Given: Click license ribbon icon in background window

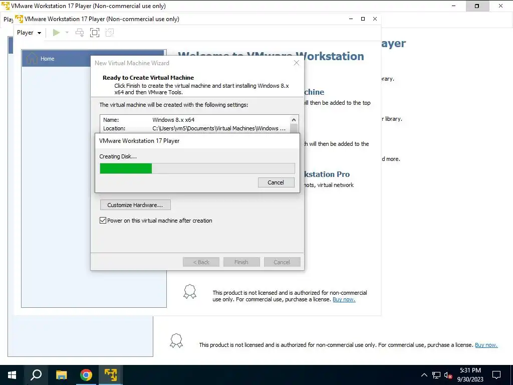Looking at the screenshot, I should (x=176, y=340).
